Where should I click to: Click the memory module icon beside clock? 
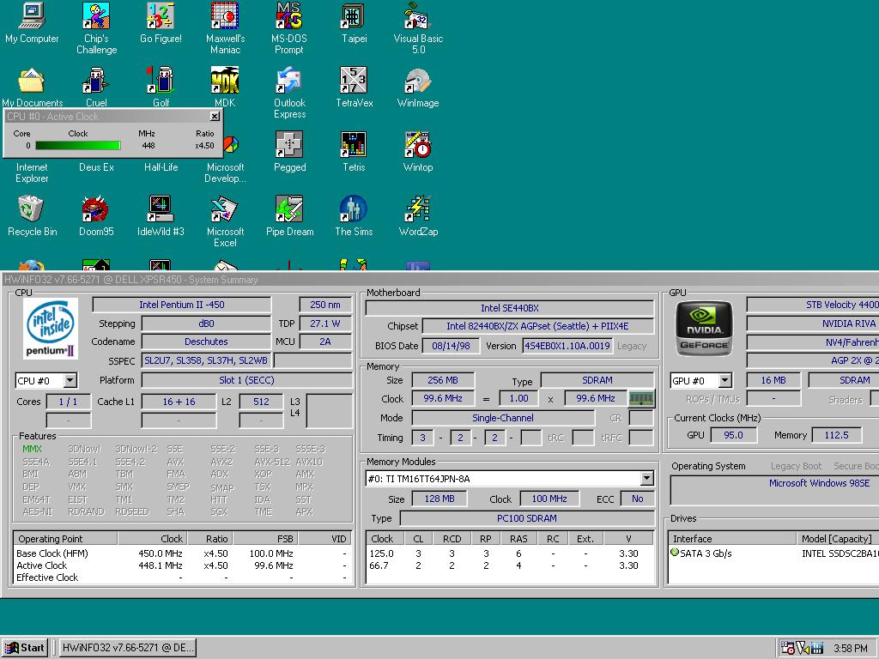tap(641, 398)
